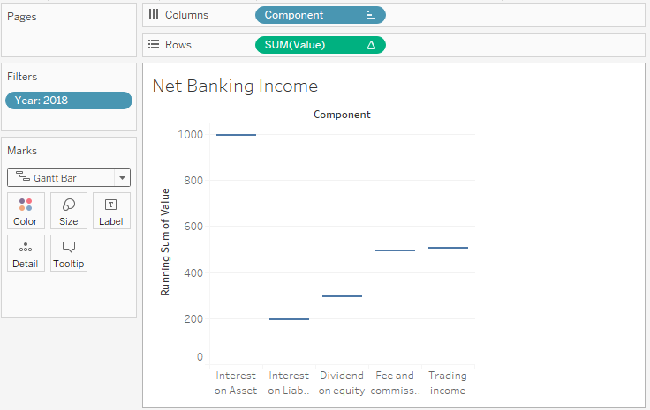Click the Filters shelf label
The width and height of the screenshot is (650, 410).
point(22,77)
